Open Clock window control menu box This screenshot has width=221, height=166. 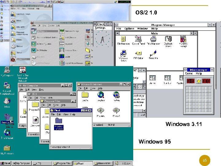pyautogui.click(x=95, y=24)
